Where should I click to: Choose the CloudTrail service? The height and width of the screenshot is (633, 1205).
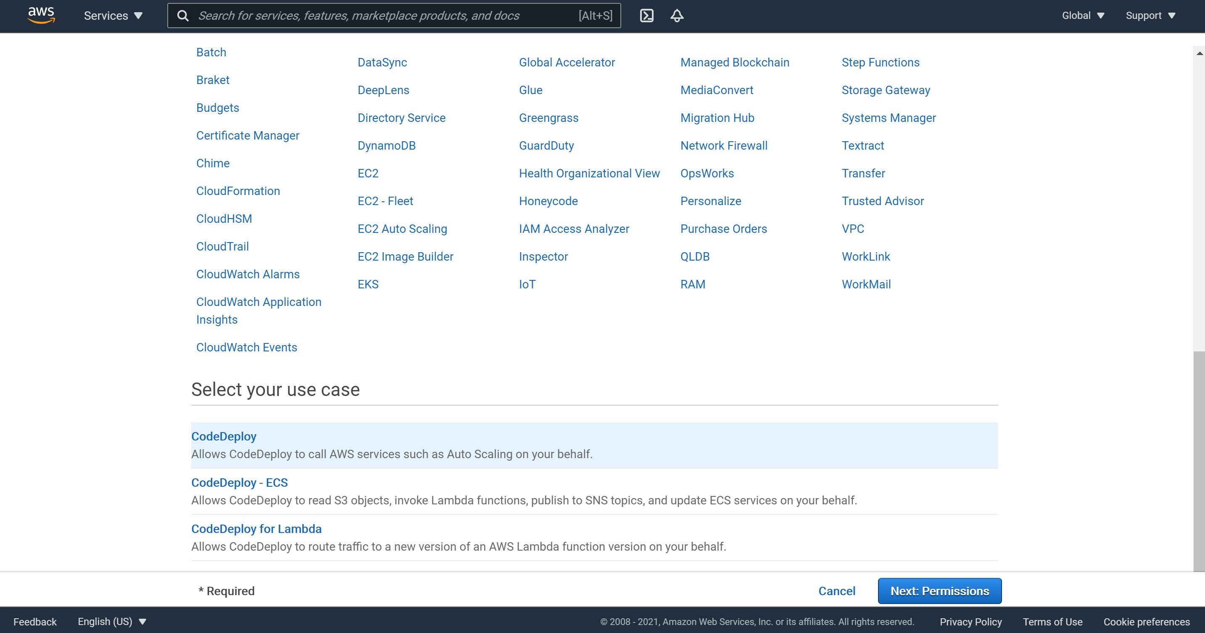point(222,246)
